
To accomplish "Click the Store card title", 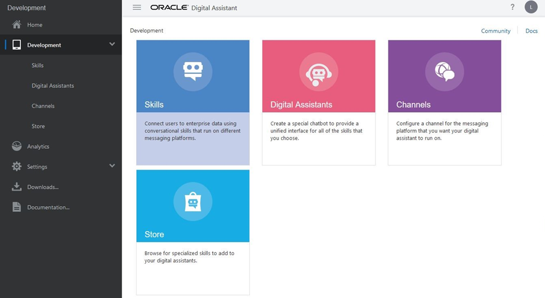I will click(x=154, y=234).
